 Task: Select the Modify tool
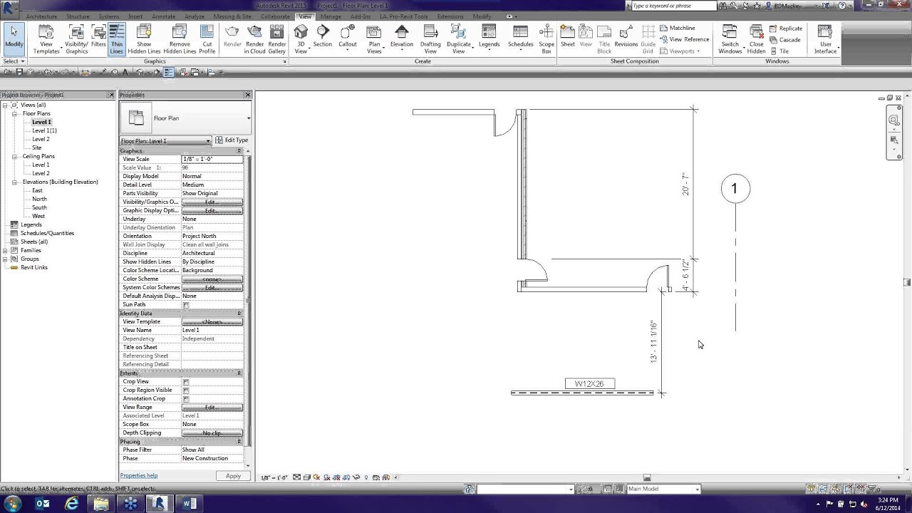(x=14, y=38)
